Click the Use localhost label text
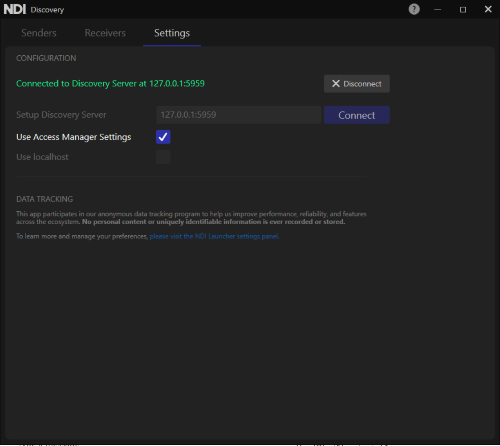Viewport: 500px width, 446px height. (x=42, y=157)
